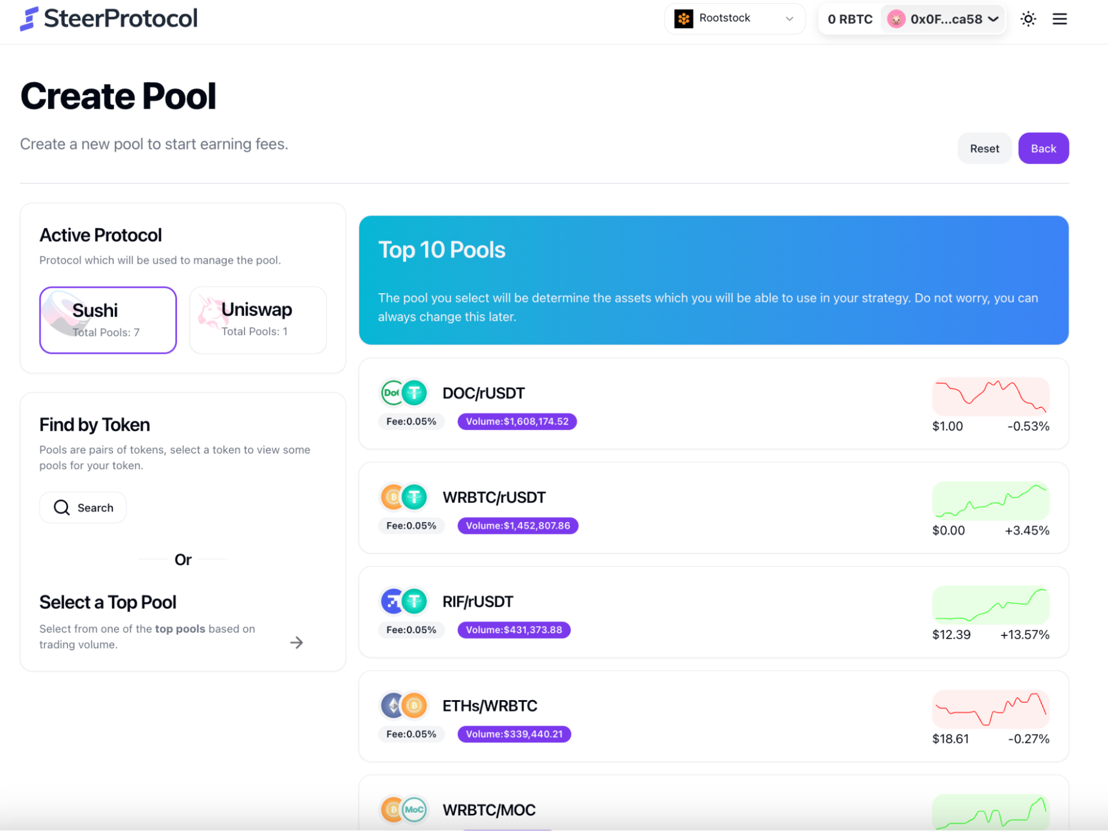
Task: Click the DOC/rUSDT token pair icons
Action: click(x=404, y=393)
